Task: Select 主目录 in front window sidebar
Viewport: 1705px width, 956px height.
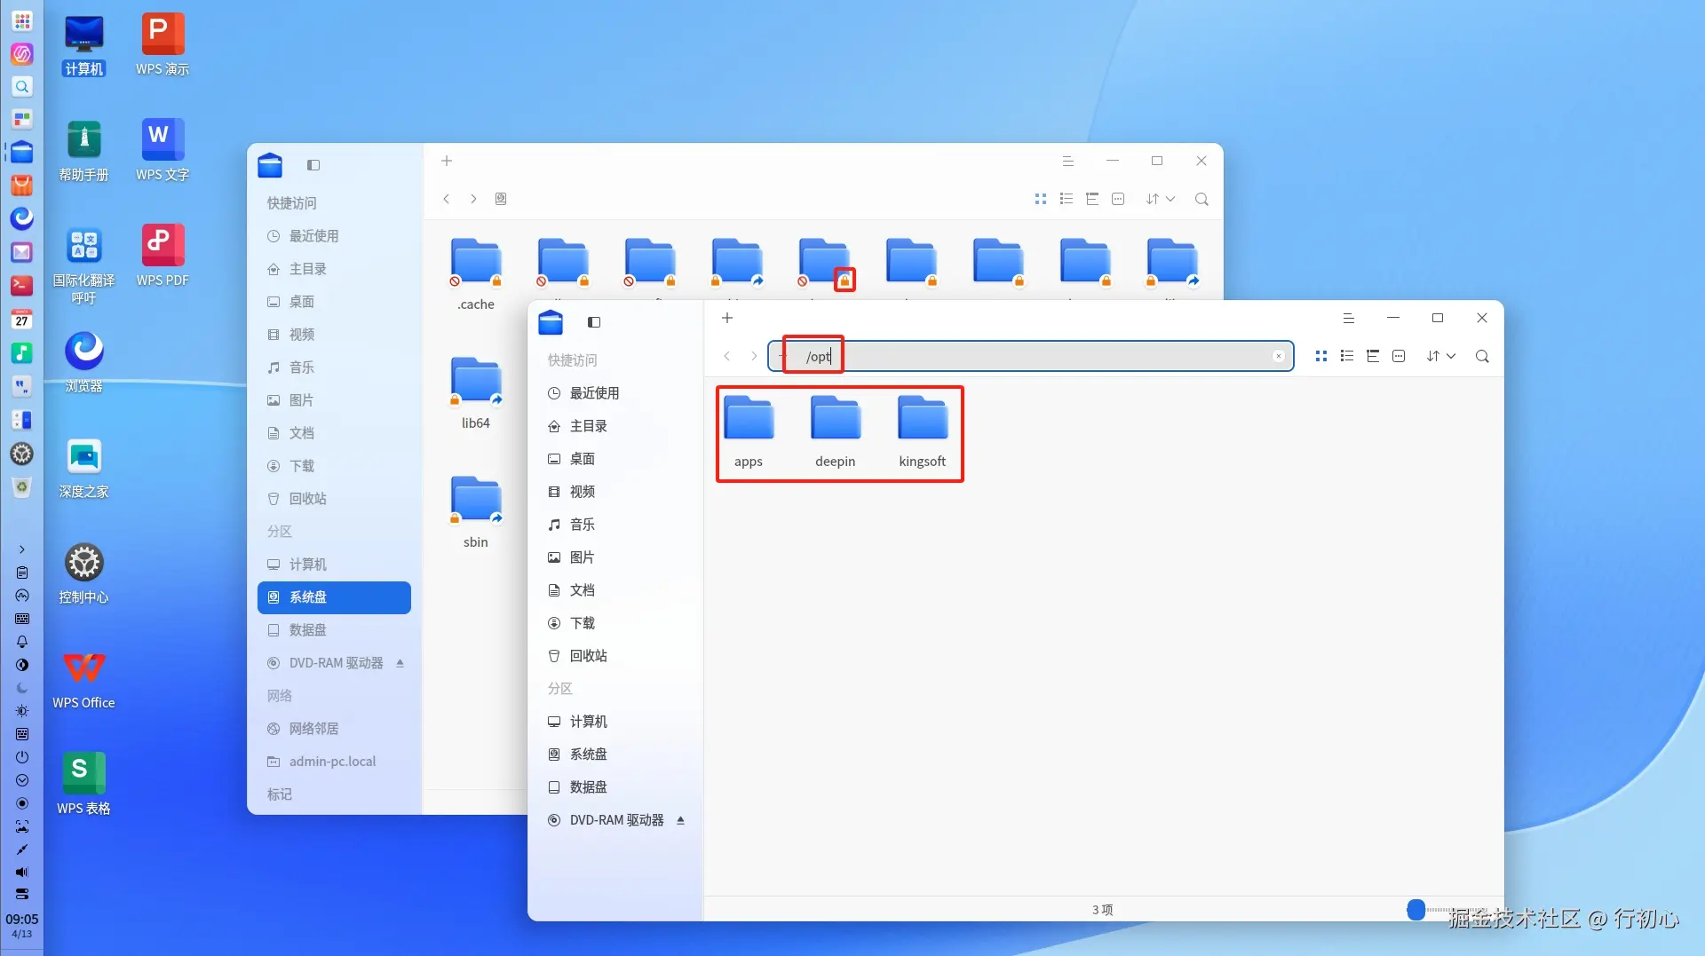Action: (x=616, y=426)
